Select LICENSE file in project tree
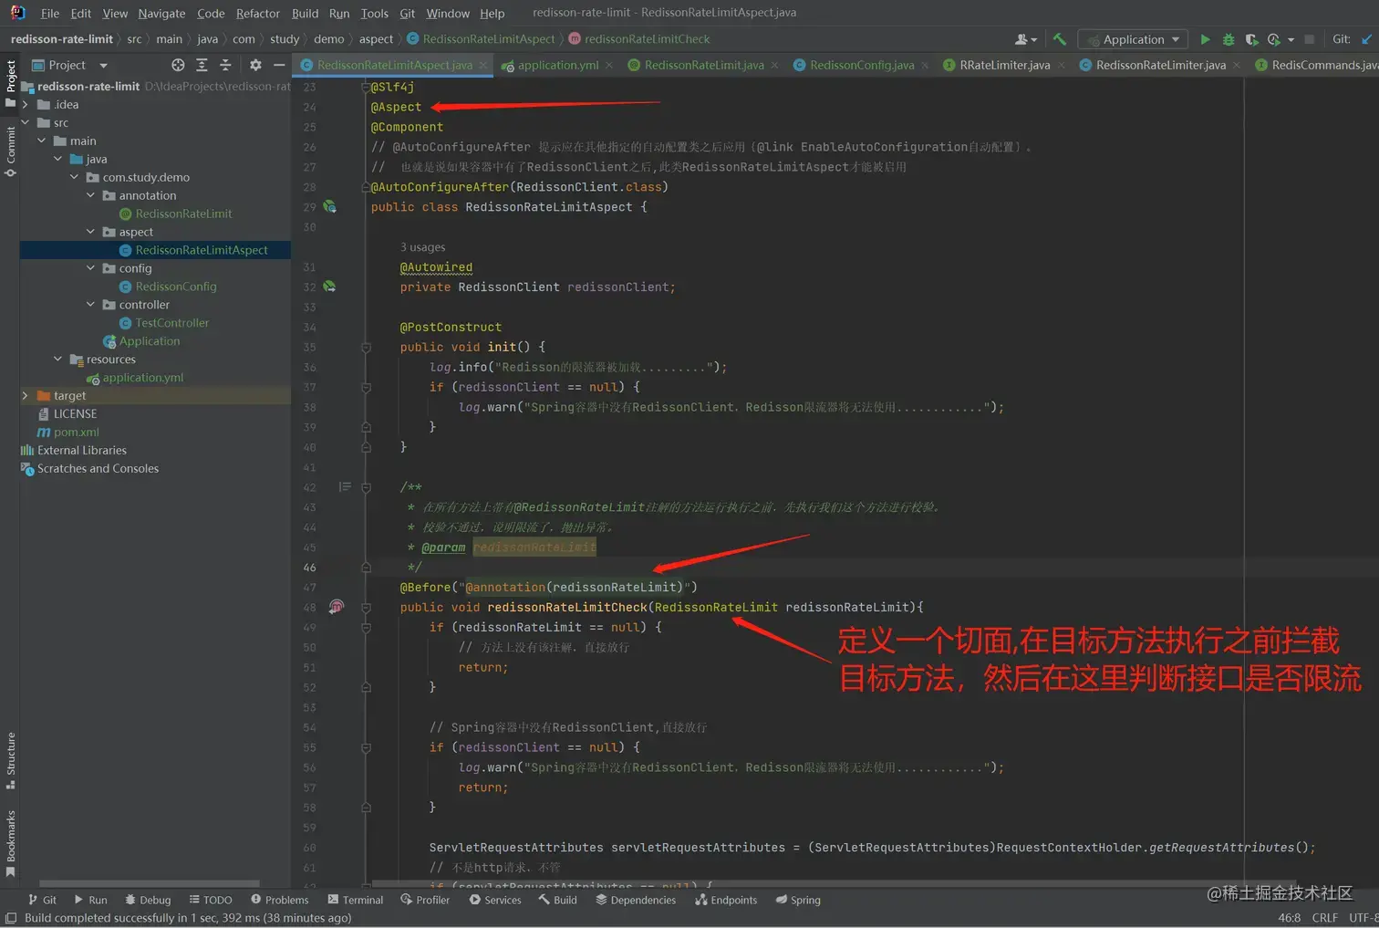 75,414
